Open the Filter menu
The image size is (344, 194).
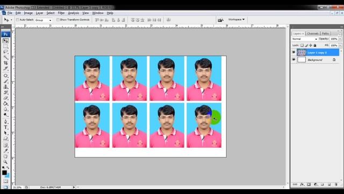tap(61, 13)
